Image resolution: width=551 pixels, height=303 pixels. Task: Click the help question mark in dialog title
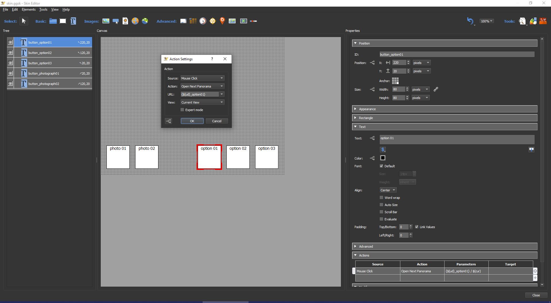(x=212, y=59)
